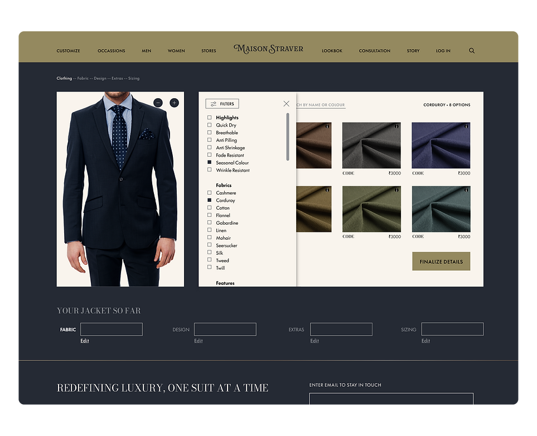Click the Clothing breadcrumb step
Screen dimensions: 537x436
64,78
